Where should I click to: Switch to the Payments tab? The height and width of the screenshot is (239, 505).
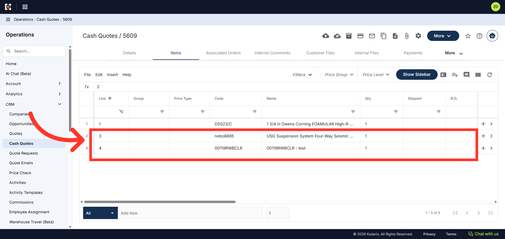tap(413, 53)
